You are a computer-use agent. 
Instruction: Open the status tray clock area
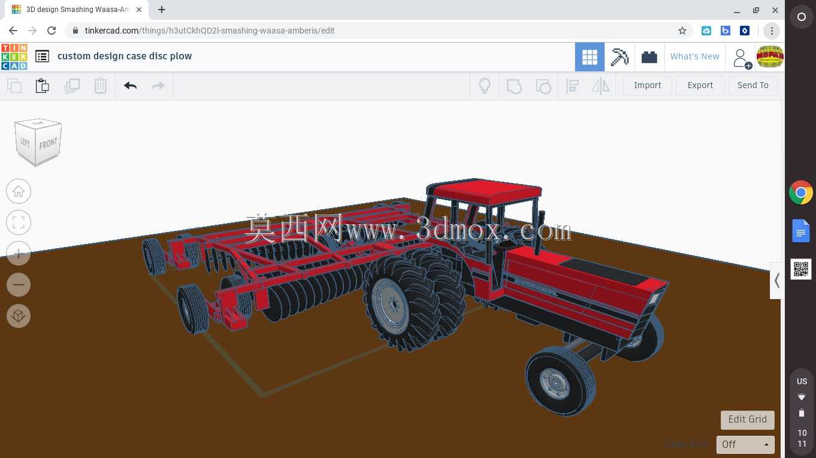click(802, 413)
